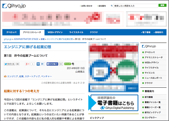Screen dimensions: 169x121
Task: Click the gihyo.jp breadcrumb link
Action: pyautogui.click(x=8, y=39)
